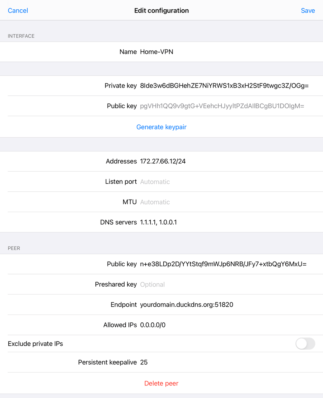The width and height of the screenshot is (323, 398).
Task: Tap the INTERFACE section header
Action: pos(21,36)
